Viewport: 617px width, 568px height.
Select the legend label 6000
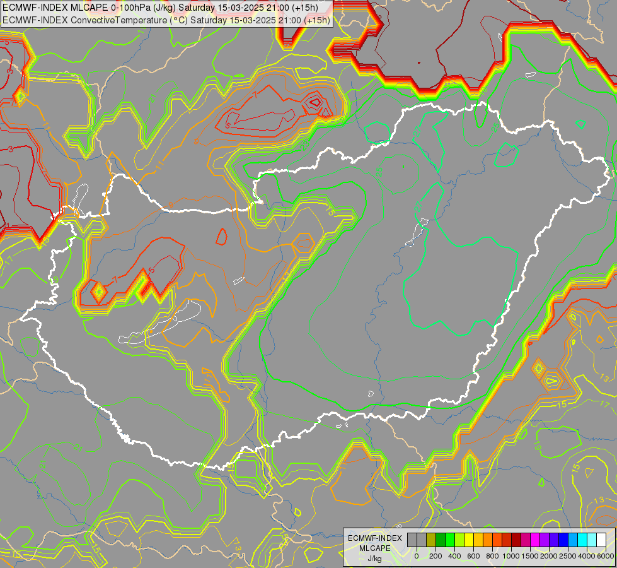(606, 556)
